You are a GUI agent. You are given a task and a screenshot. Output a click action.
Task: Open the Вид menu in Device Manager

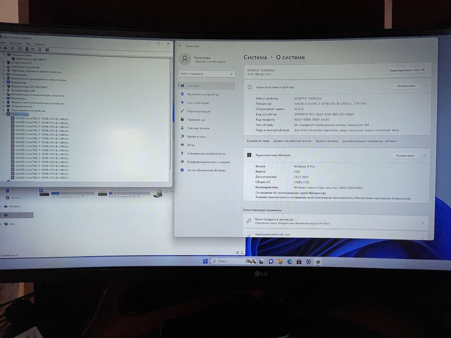pyautogui.click(x=28, y=43)
